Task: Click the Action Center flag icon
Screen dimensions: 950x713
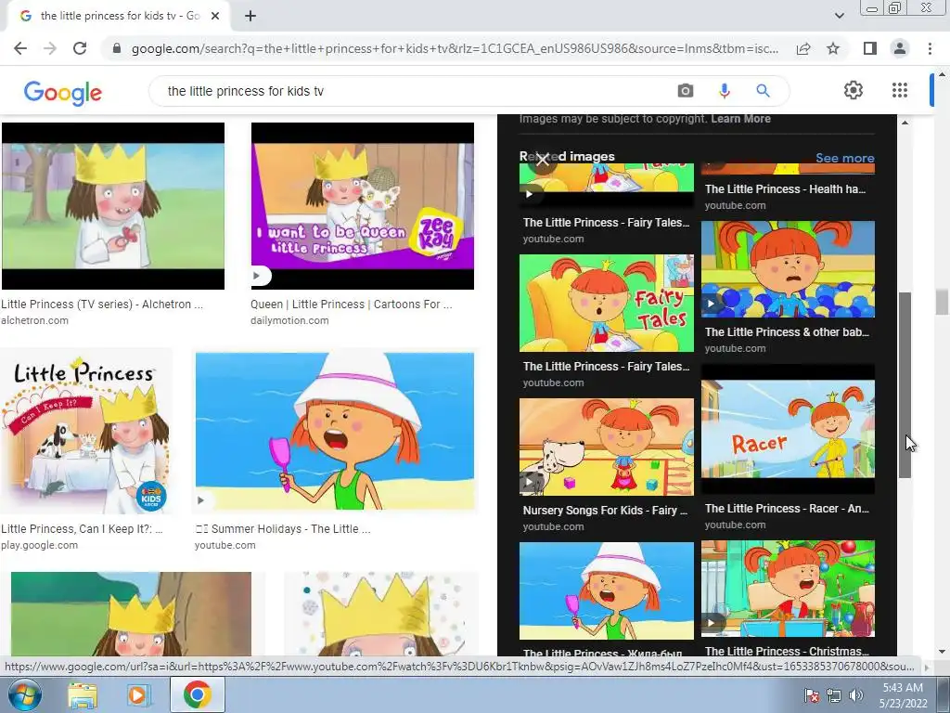Action: 811,695
